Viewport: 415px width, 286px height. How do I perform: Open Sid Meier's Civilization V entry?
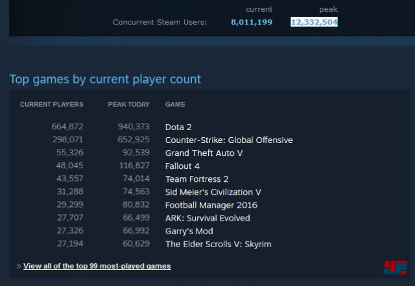point(213,192)
